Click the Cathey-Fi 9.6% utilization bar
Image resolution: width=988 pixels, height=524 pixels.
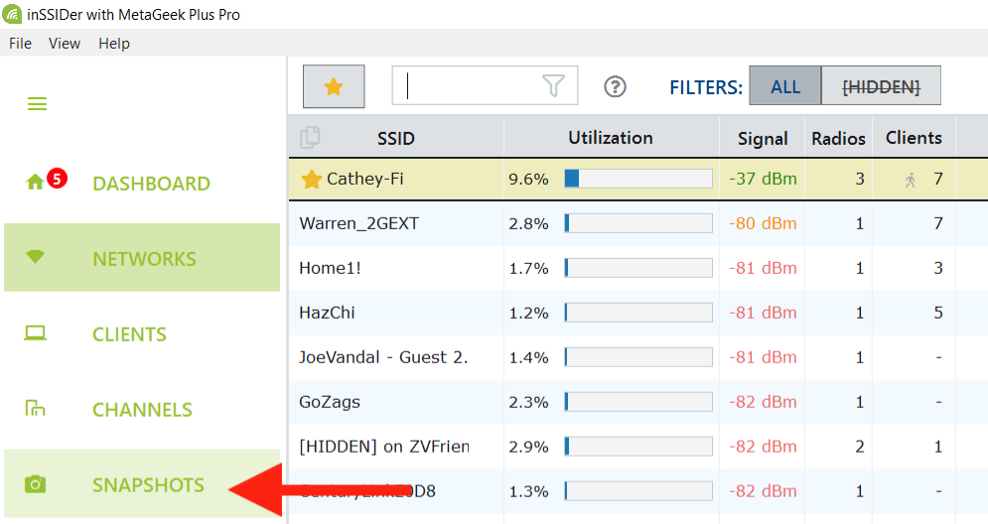638,179
